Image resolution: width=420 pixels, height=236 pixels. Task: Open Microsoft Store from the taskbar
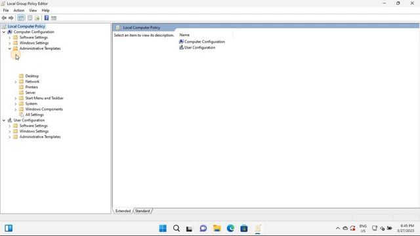pyautogui.click(x=243, y=228)
